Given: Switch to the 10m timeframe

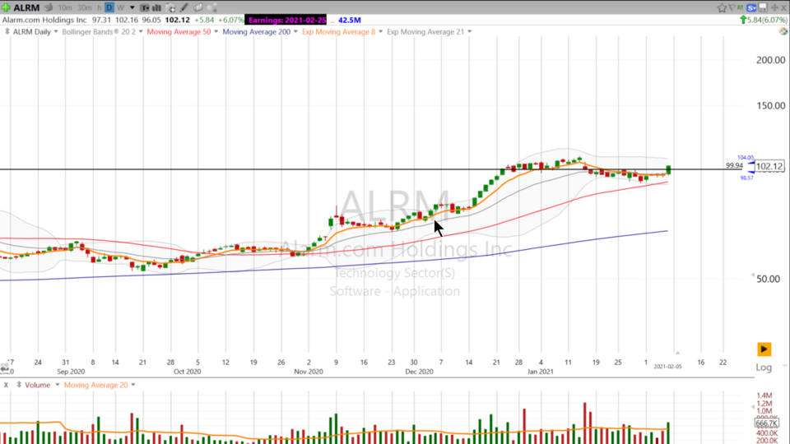Looking at the screenshot, I should [x=65, y=7].
